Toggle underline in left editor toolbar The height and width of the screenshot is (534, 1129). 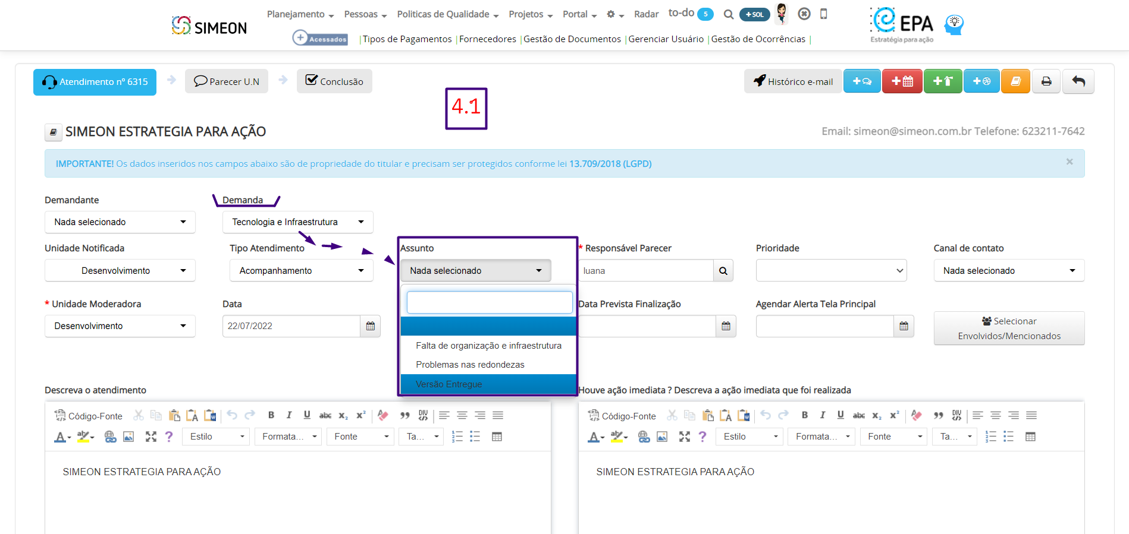(307, 415)
